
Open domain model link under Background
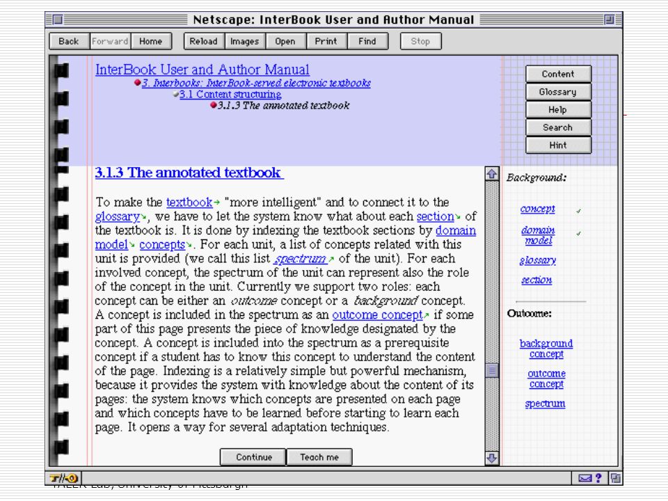538,235
